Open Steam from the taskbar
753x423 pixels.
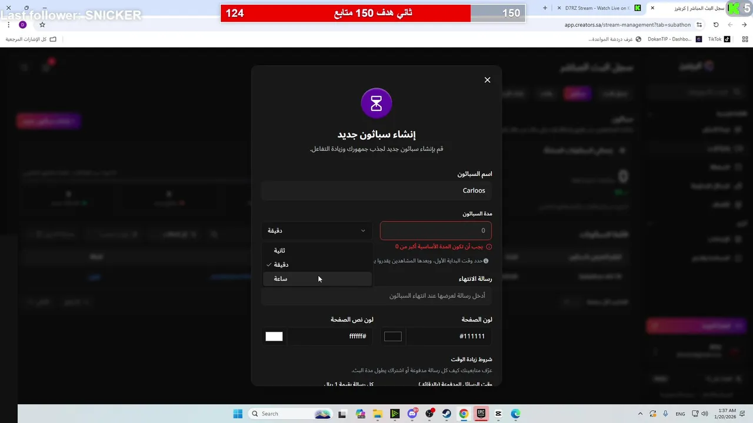tap(447, 414)
